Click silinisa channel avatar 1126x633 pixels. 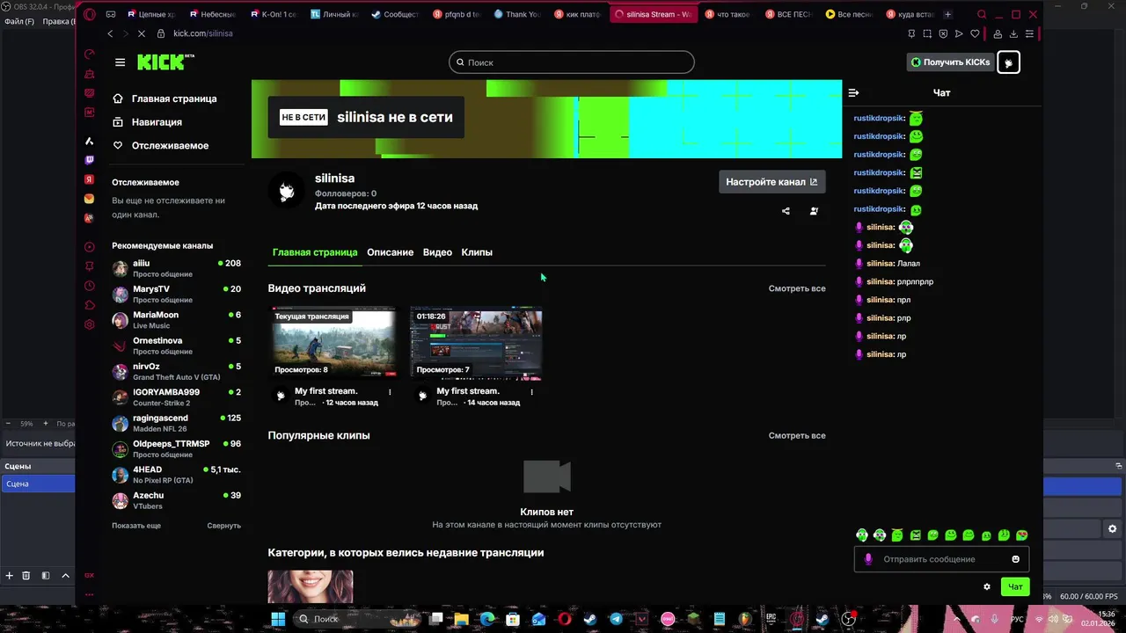tap(286, 190)
